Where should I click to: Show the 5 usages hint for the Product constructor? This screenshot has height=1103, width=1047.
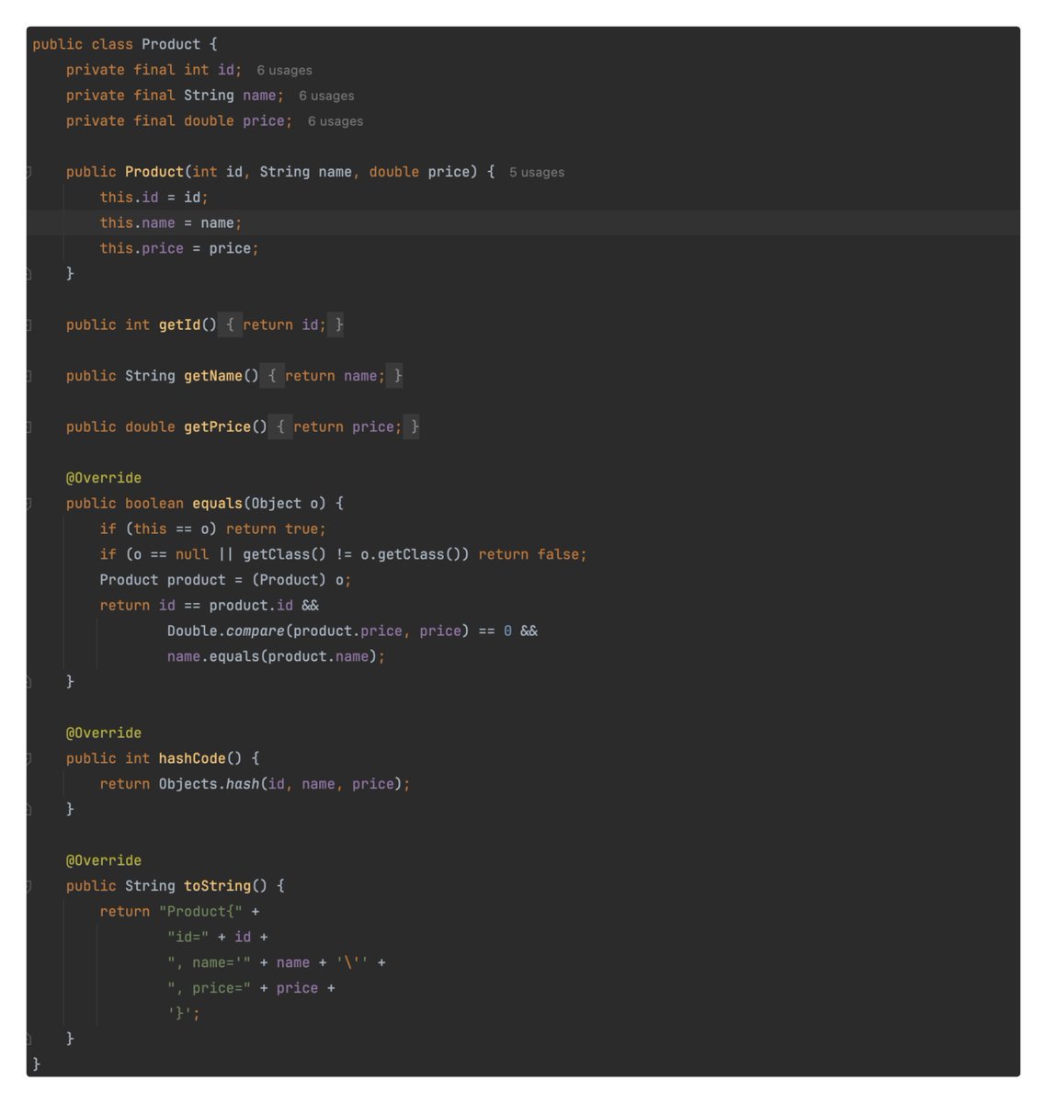click(x=537, y=173)
